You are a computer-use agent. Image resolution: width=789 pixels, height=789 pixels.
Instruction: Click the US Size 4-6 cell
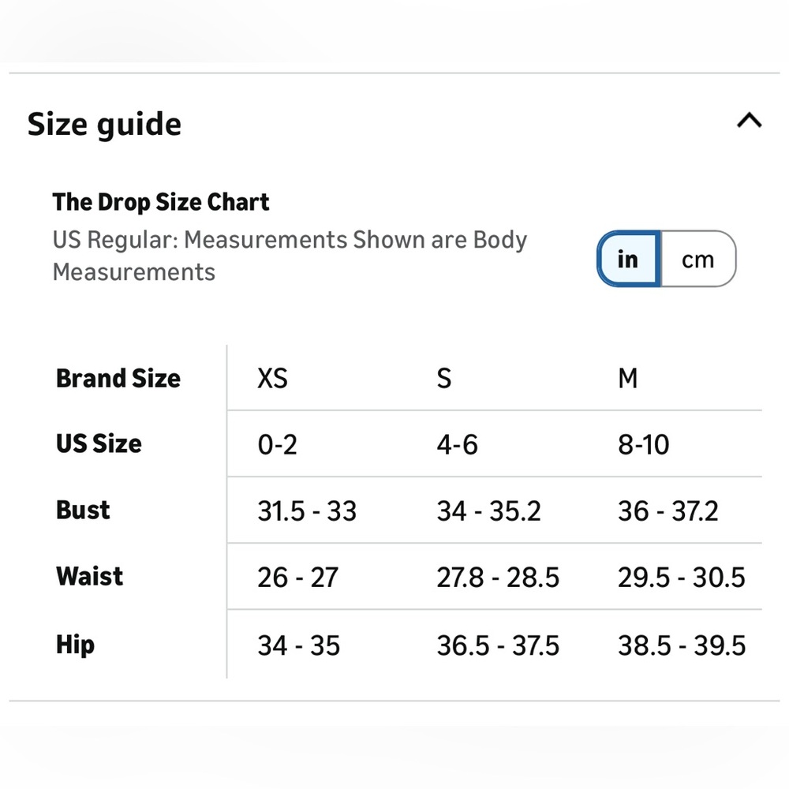tap(457, 445)
